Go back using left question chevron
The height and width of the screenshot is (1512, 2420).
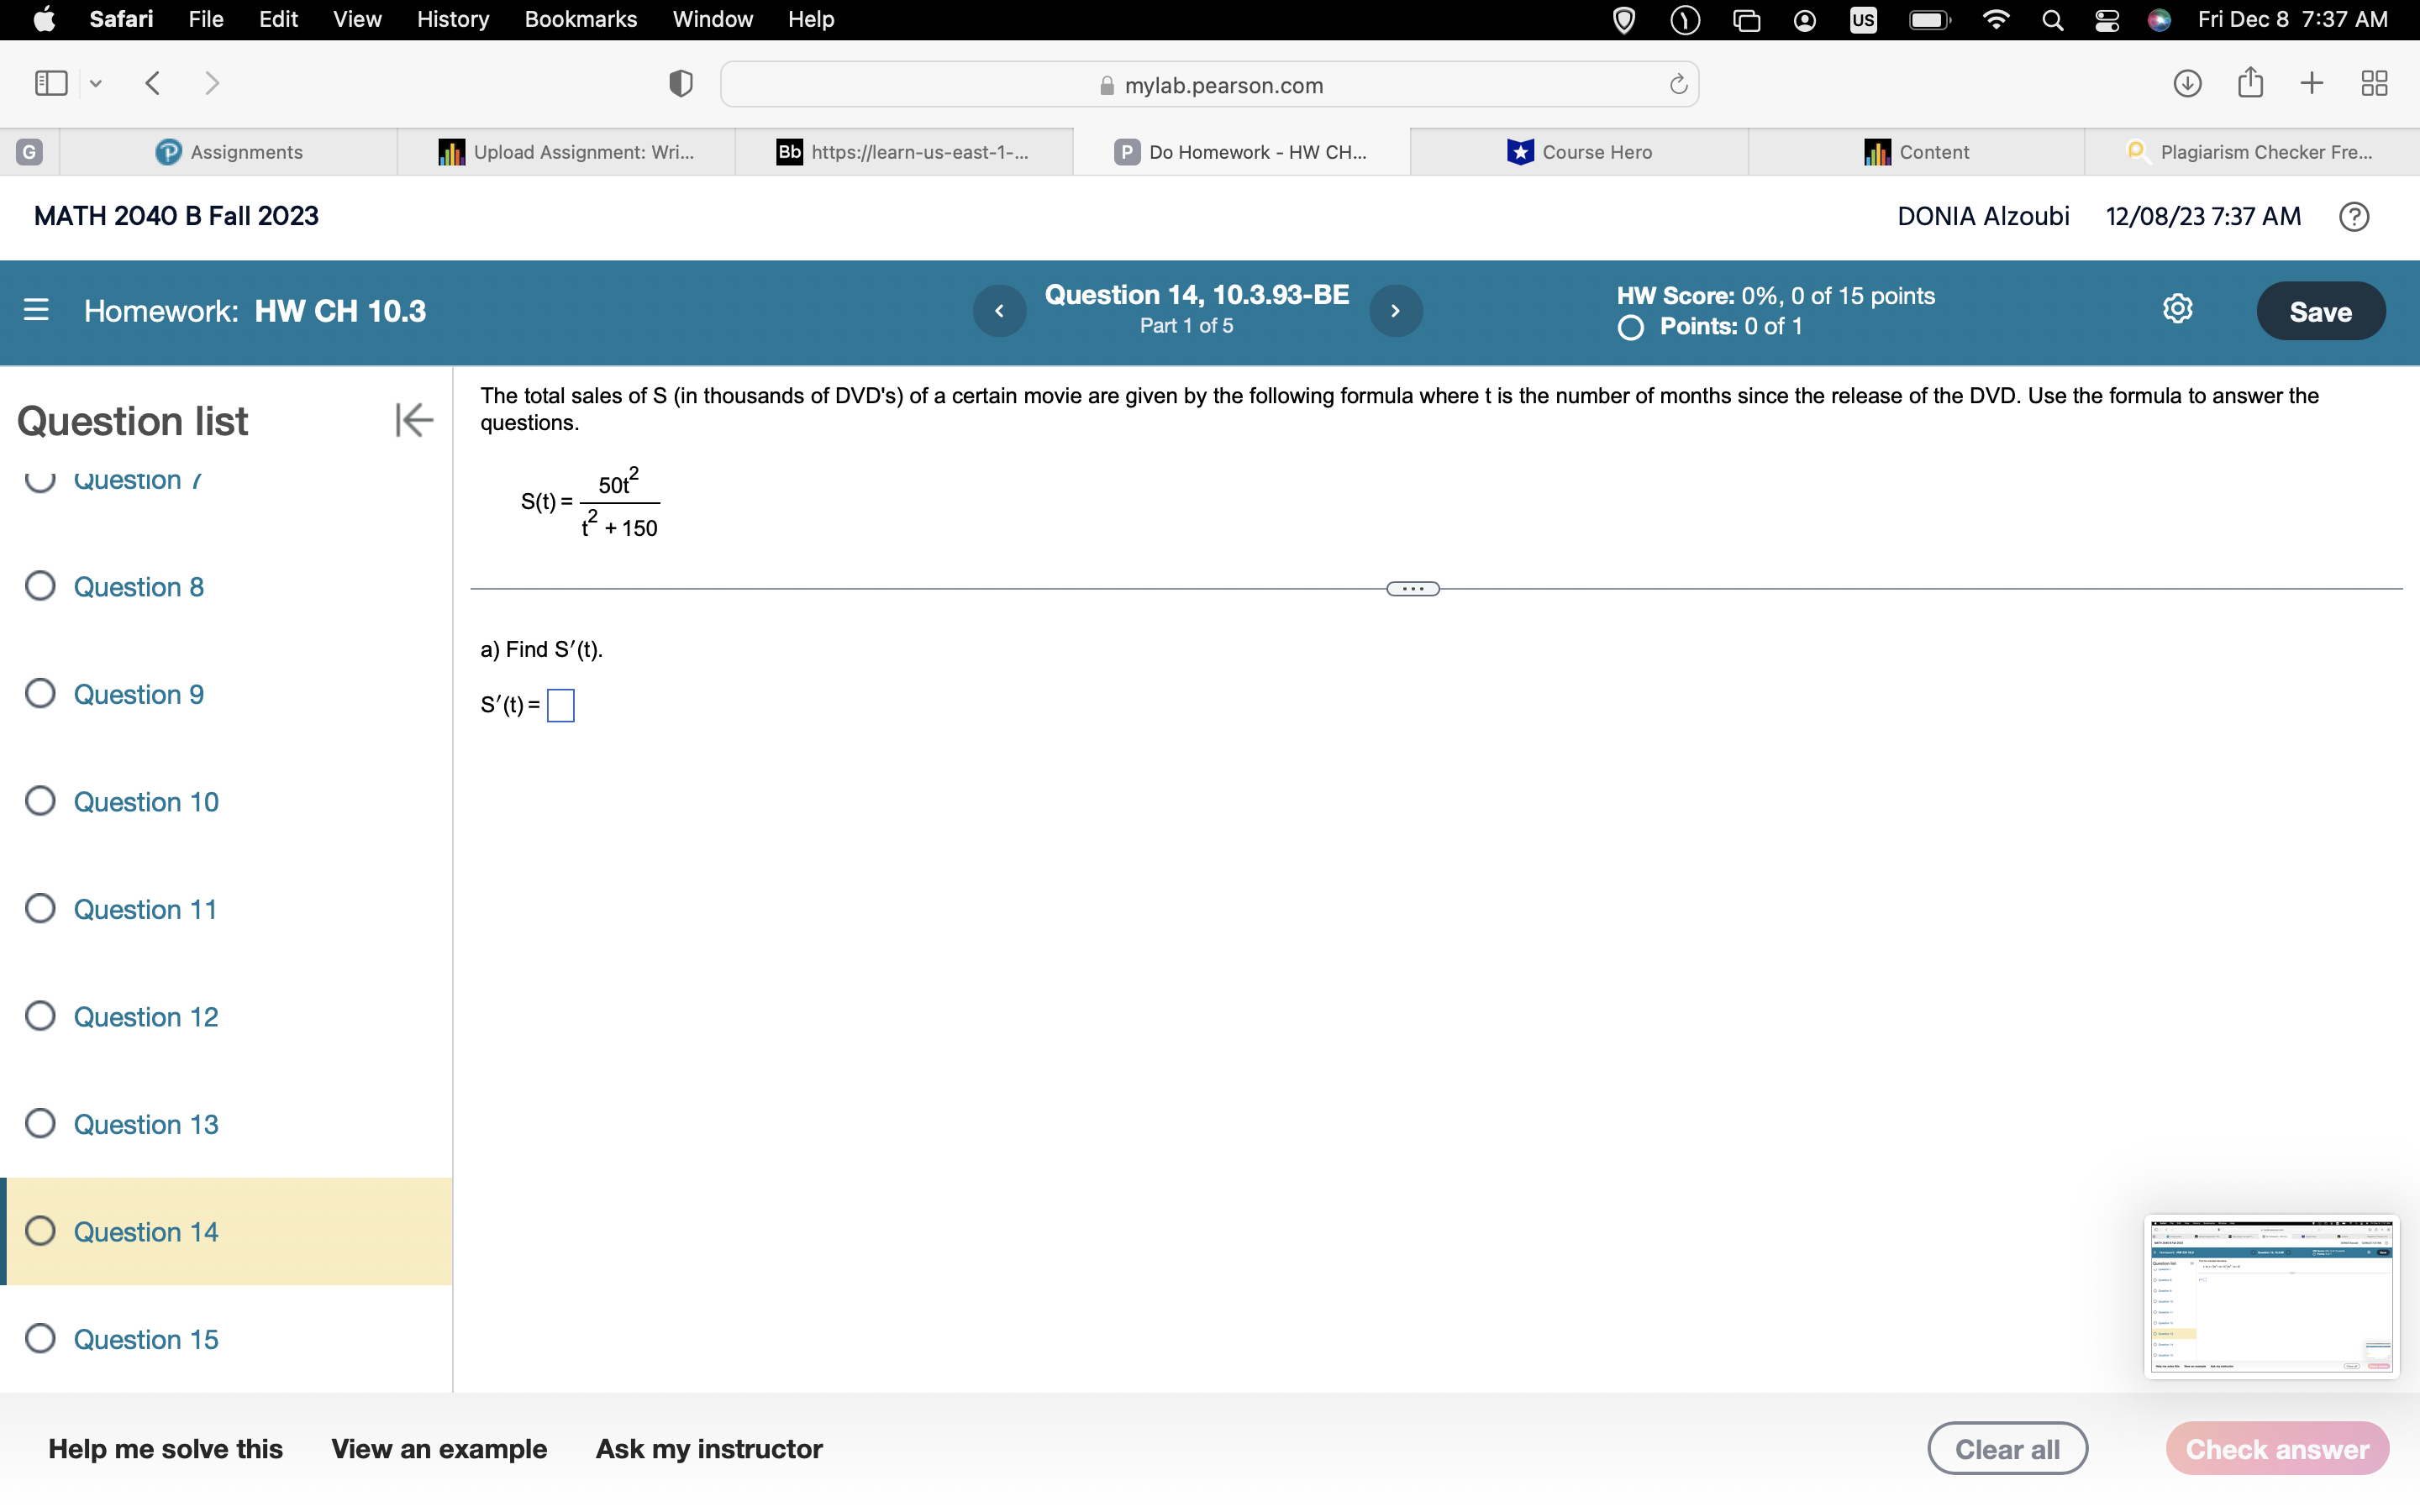click(x=999, y=311)
